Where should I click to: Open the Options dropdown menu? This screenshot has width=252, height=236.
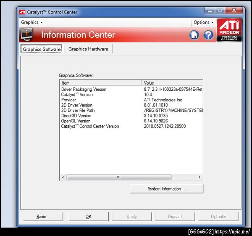click(204, 22)
